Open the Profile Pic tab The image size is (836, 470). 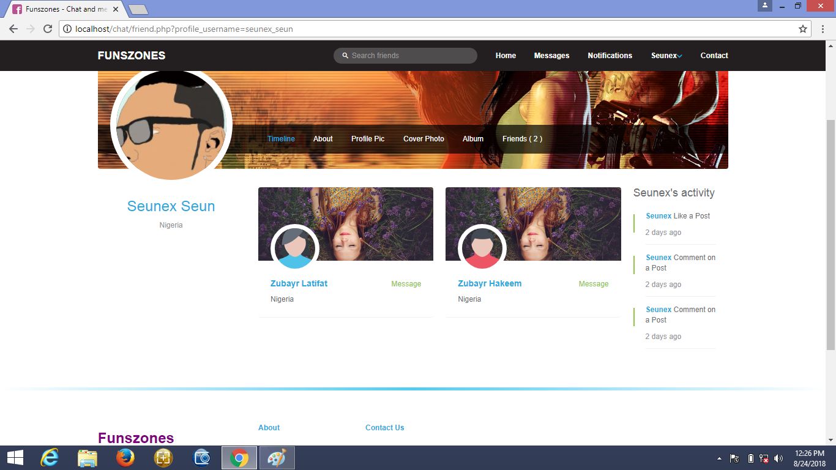(368, 139)
